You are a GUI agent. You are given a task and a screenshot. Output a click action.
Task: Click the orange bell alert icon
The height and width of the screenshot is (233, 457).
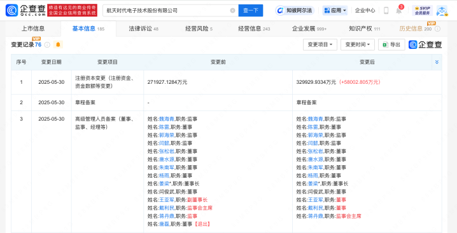[58, 44]
